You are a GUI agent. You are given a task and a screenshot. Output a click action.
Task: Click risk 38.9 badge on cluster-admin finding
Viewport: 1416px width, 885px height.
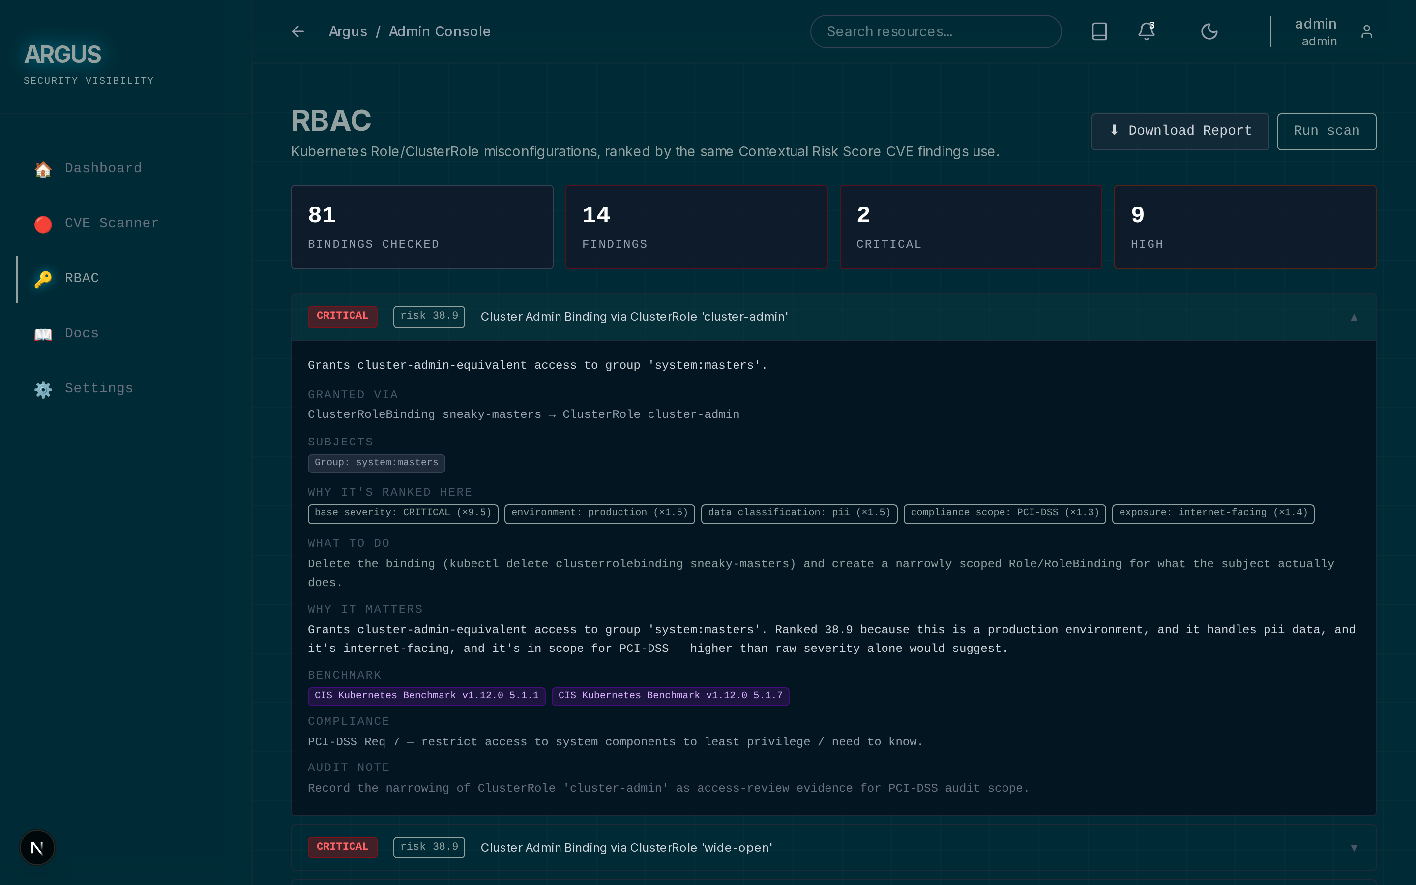(x=429, y=317)
